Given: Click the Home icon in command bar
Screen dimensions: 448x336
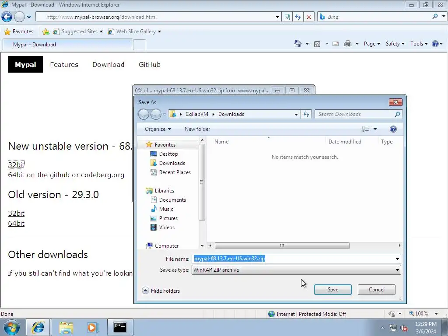Looking at the screenshot, I should (297, 44).
